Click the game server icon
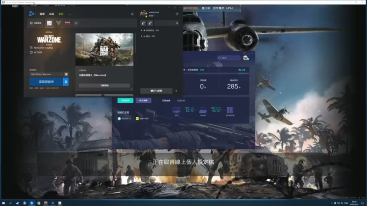 [x=230, y=110]
